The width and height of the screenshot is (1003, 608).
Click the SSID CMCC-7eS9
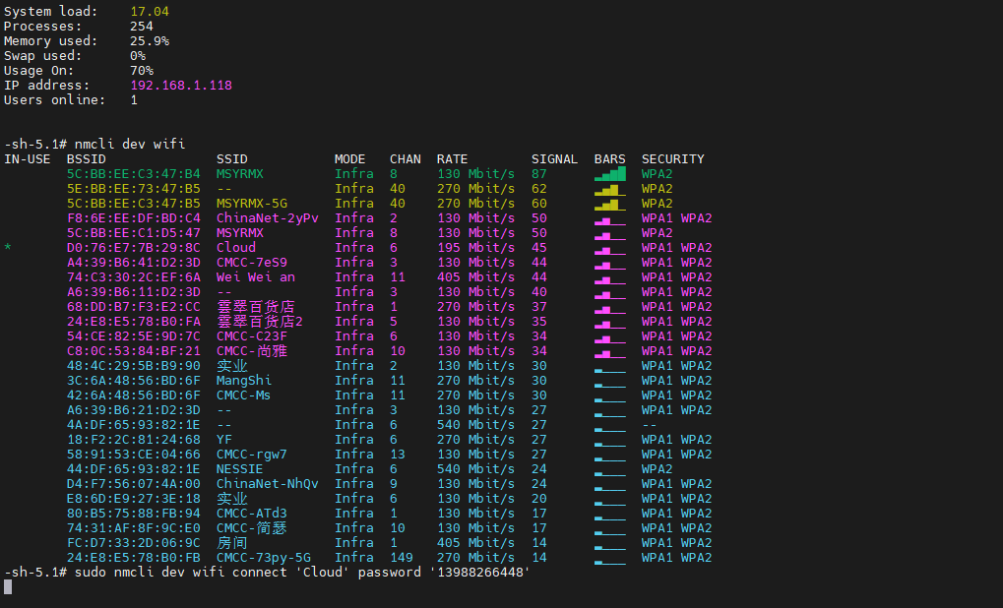point(251,263)
